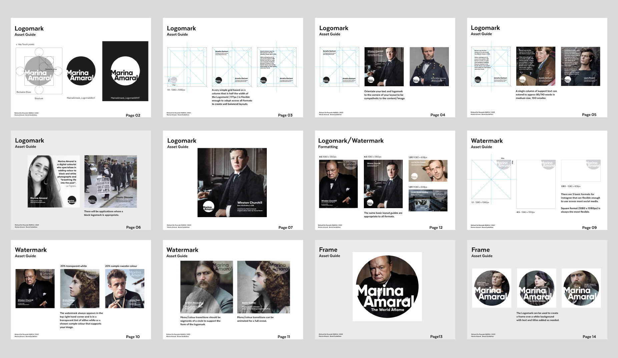Select the white logomark on the black square
This screenshot has height=358, width=618.
125,71
